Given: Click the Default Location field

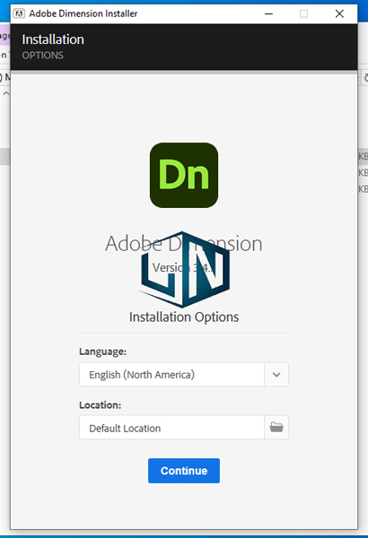Looking at the screenshot, I should point(171,427).
